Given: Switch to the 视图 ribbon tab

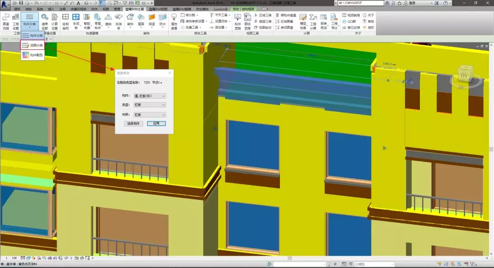Looking at the screenshot, I should click(x=106, y=9).
